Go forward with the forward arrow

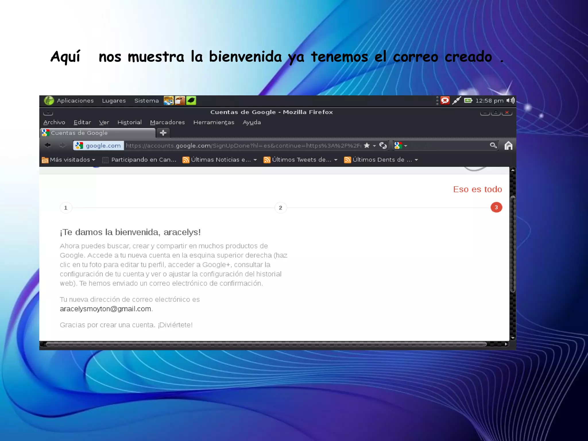[x=62, y=145]
